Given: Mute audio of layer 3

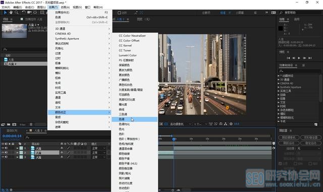Looking at the screenshot, I should [x=6, y=157].
